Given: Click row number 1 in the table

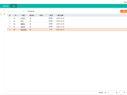Looking at the screenshot, I should [10, 18].
